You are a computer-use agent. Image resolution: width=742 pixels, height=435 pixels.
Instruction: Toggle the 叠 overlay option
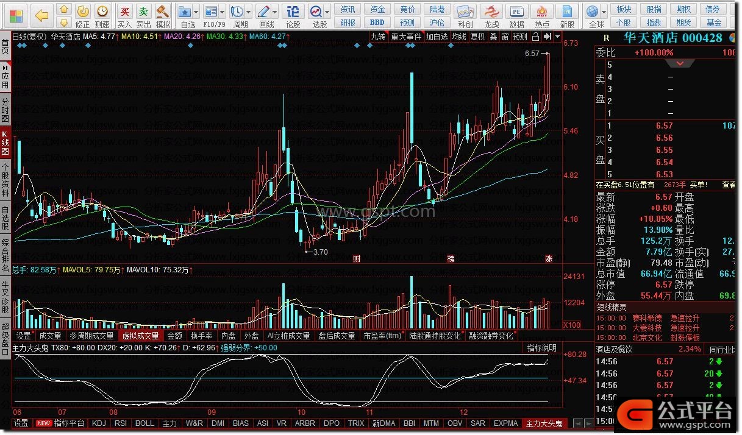[494, 37]
